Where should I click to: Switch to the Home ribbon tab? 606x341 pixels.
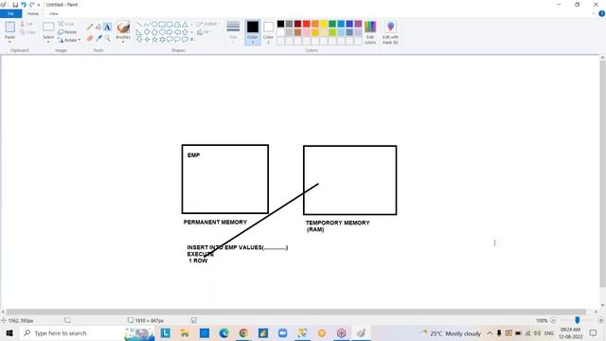[33, 13]
